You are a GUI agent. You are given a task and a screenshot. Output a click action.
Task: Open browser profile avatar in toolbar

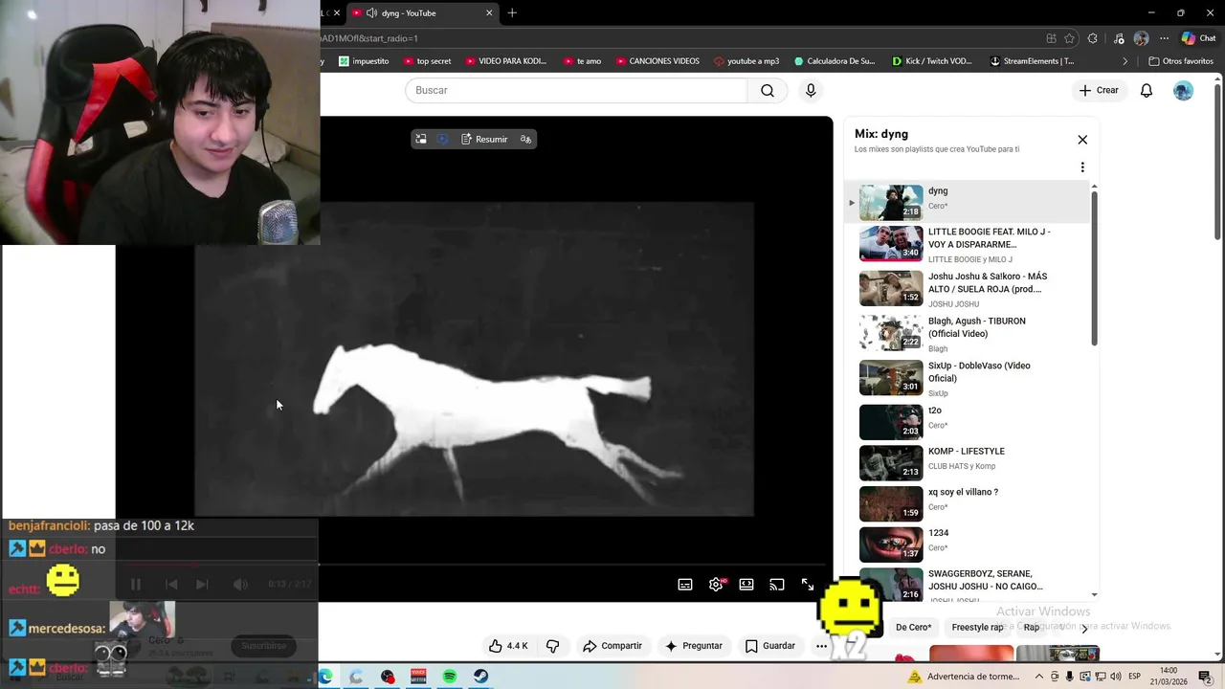point(1141,38)
